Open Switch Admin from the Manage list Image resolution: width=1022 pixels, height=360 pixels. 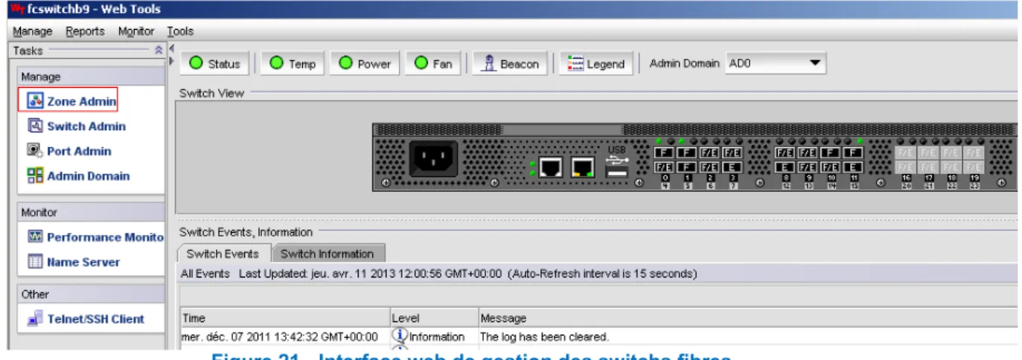tap(77, 126)
